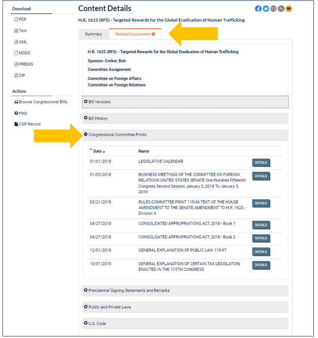Open Details for Legislative Calendar
The image size is (318, 338).
click(x=261, y=163)
